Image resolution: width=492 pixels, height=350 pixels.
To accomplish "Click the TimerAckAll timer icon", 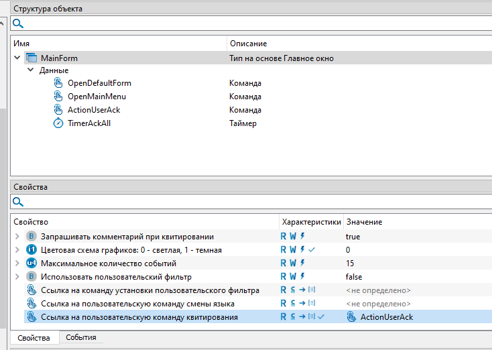I will point(58,123).
